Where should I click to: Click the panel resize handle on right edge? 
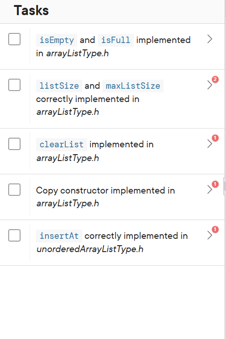coord(225,186)
